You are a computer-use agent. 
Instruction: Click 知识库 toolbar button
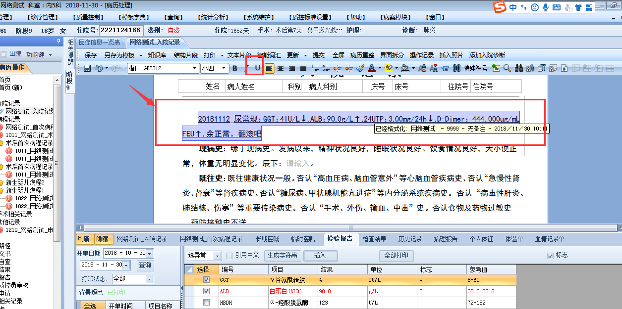157,55
